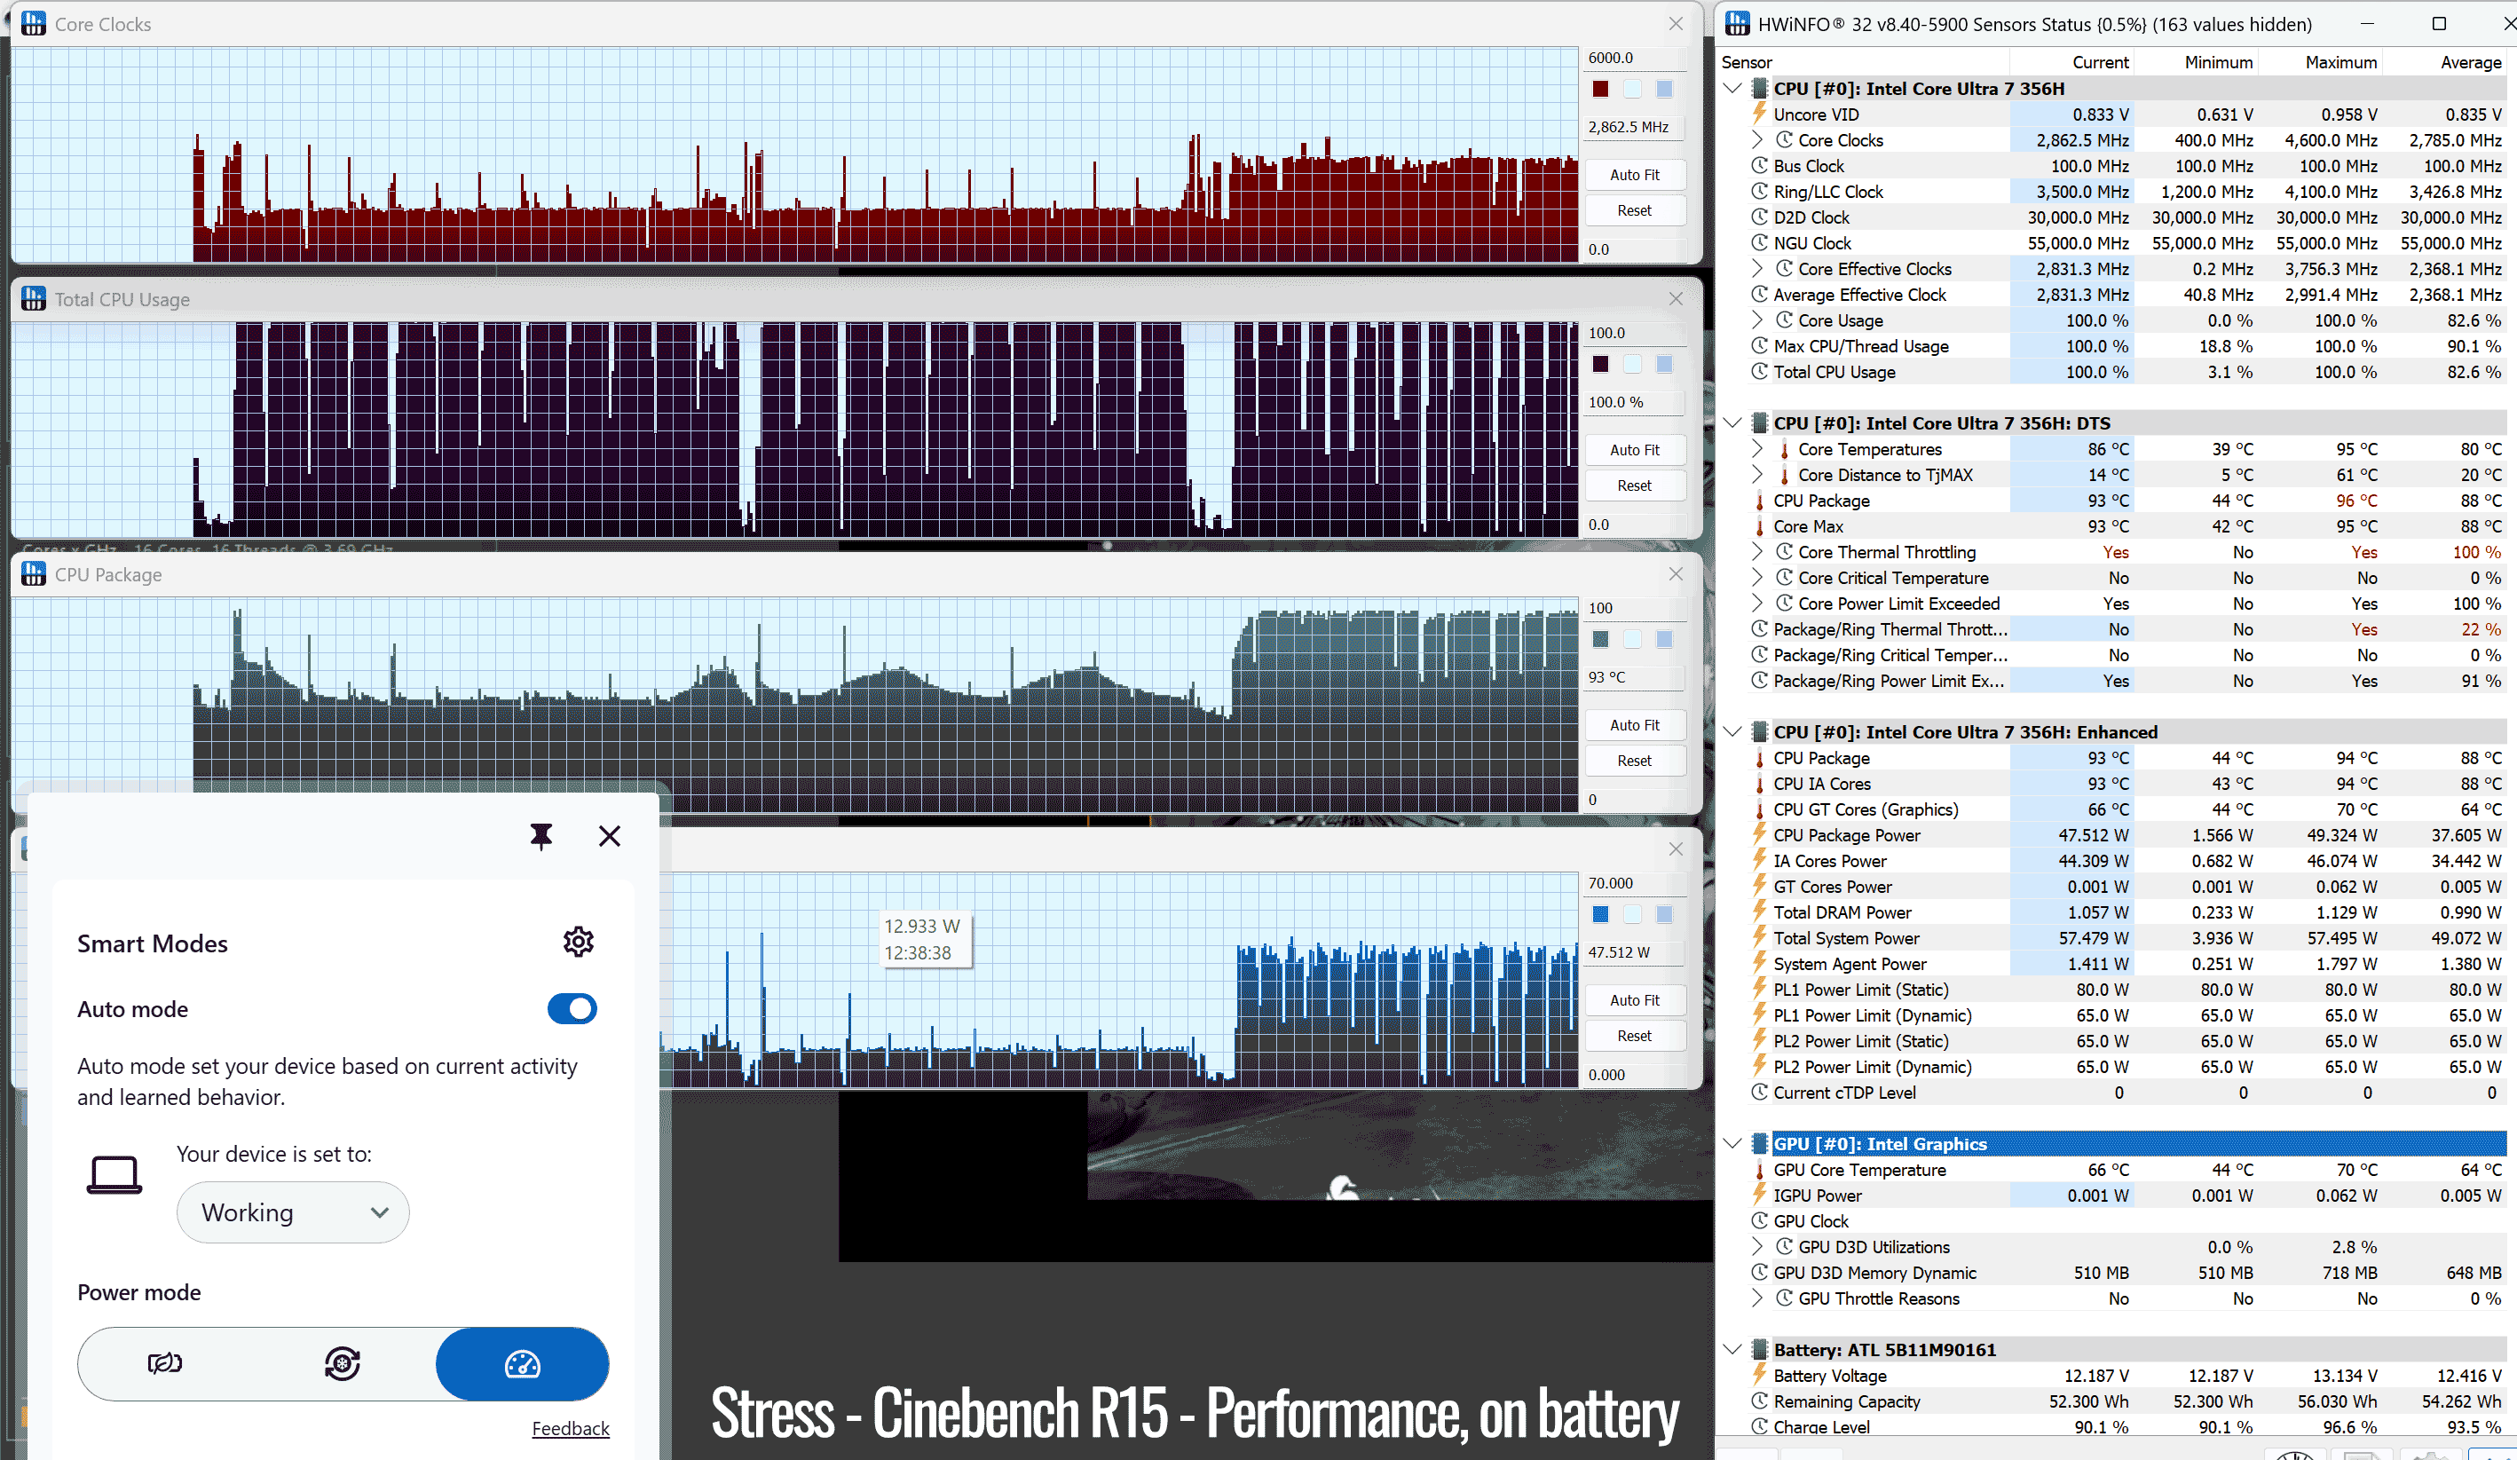Click the chip icon of the Intel Graphics group
This screenshot has height=1460, width=2517.
(x=1760, y=1143)
